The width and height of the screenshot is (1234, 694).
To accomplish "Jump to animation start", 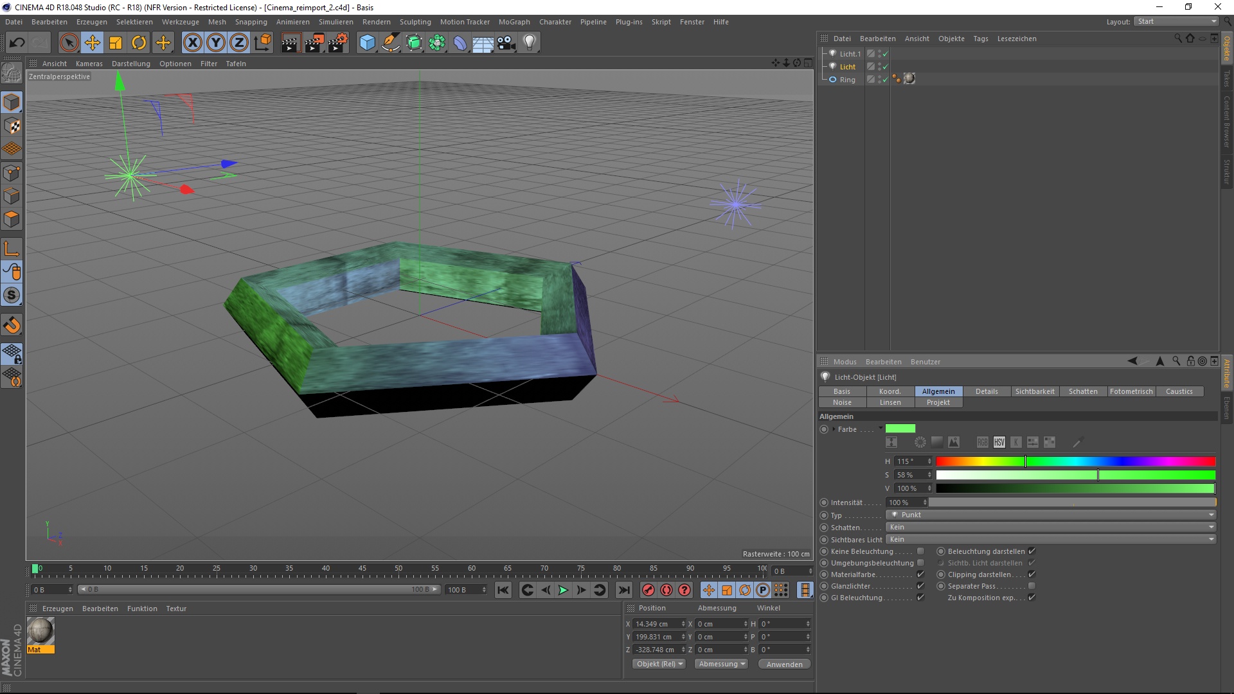I will (x=503, y=590).
